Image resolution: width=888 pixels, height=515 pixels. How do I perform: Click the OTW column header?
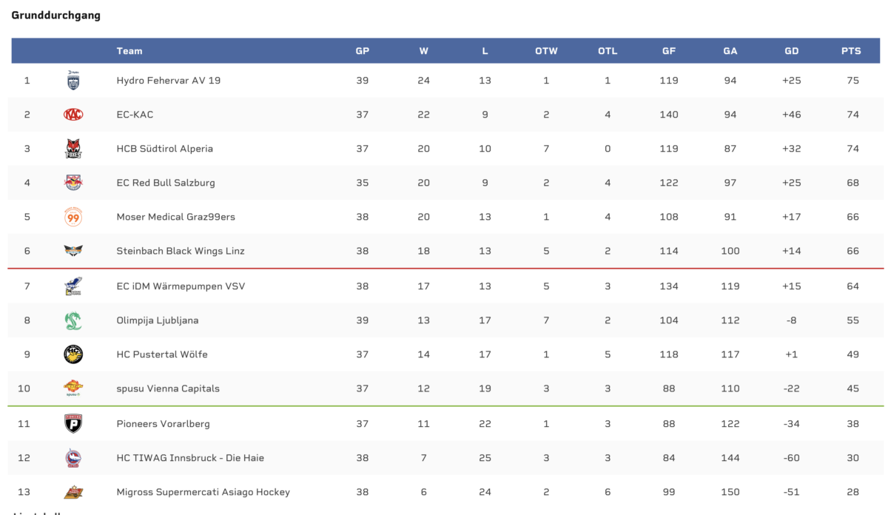coord(546,51)
